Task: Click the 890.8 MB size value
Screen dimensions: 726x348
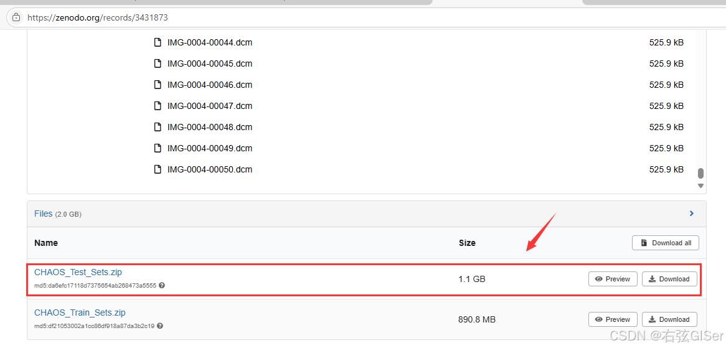Action: pos(477,319)
